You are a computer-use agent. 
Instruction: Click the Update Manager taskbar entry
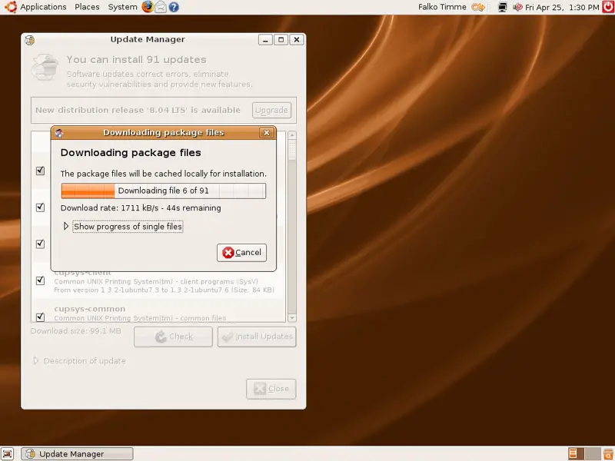click(77, 454)
